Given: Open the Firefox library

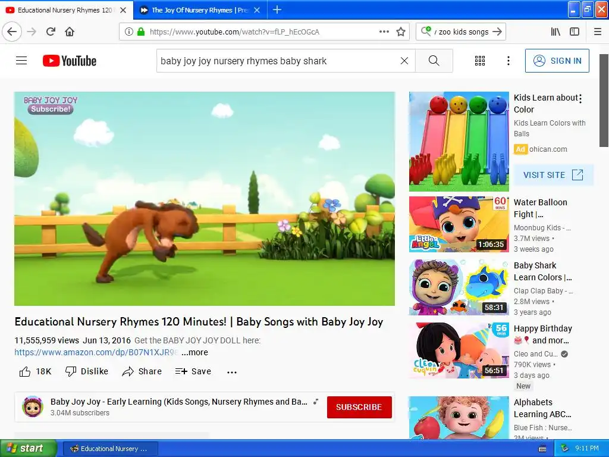Looking at the screenshot, I should tap(555, 32).
